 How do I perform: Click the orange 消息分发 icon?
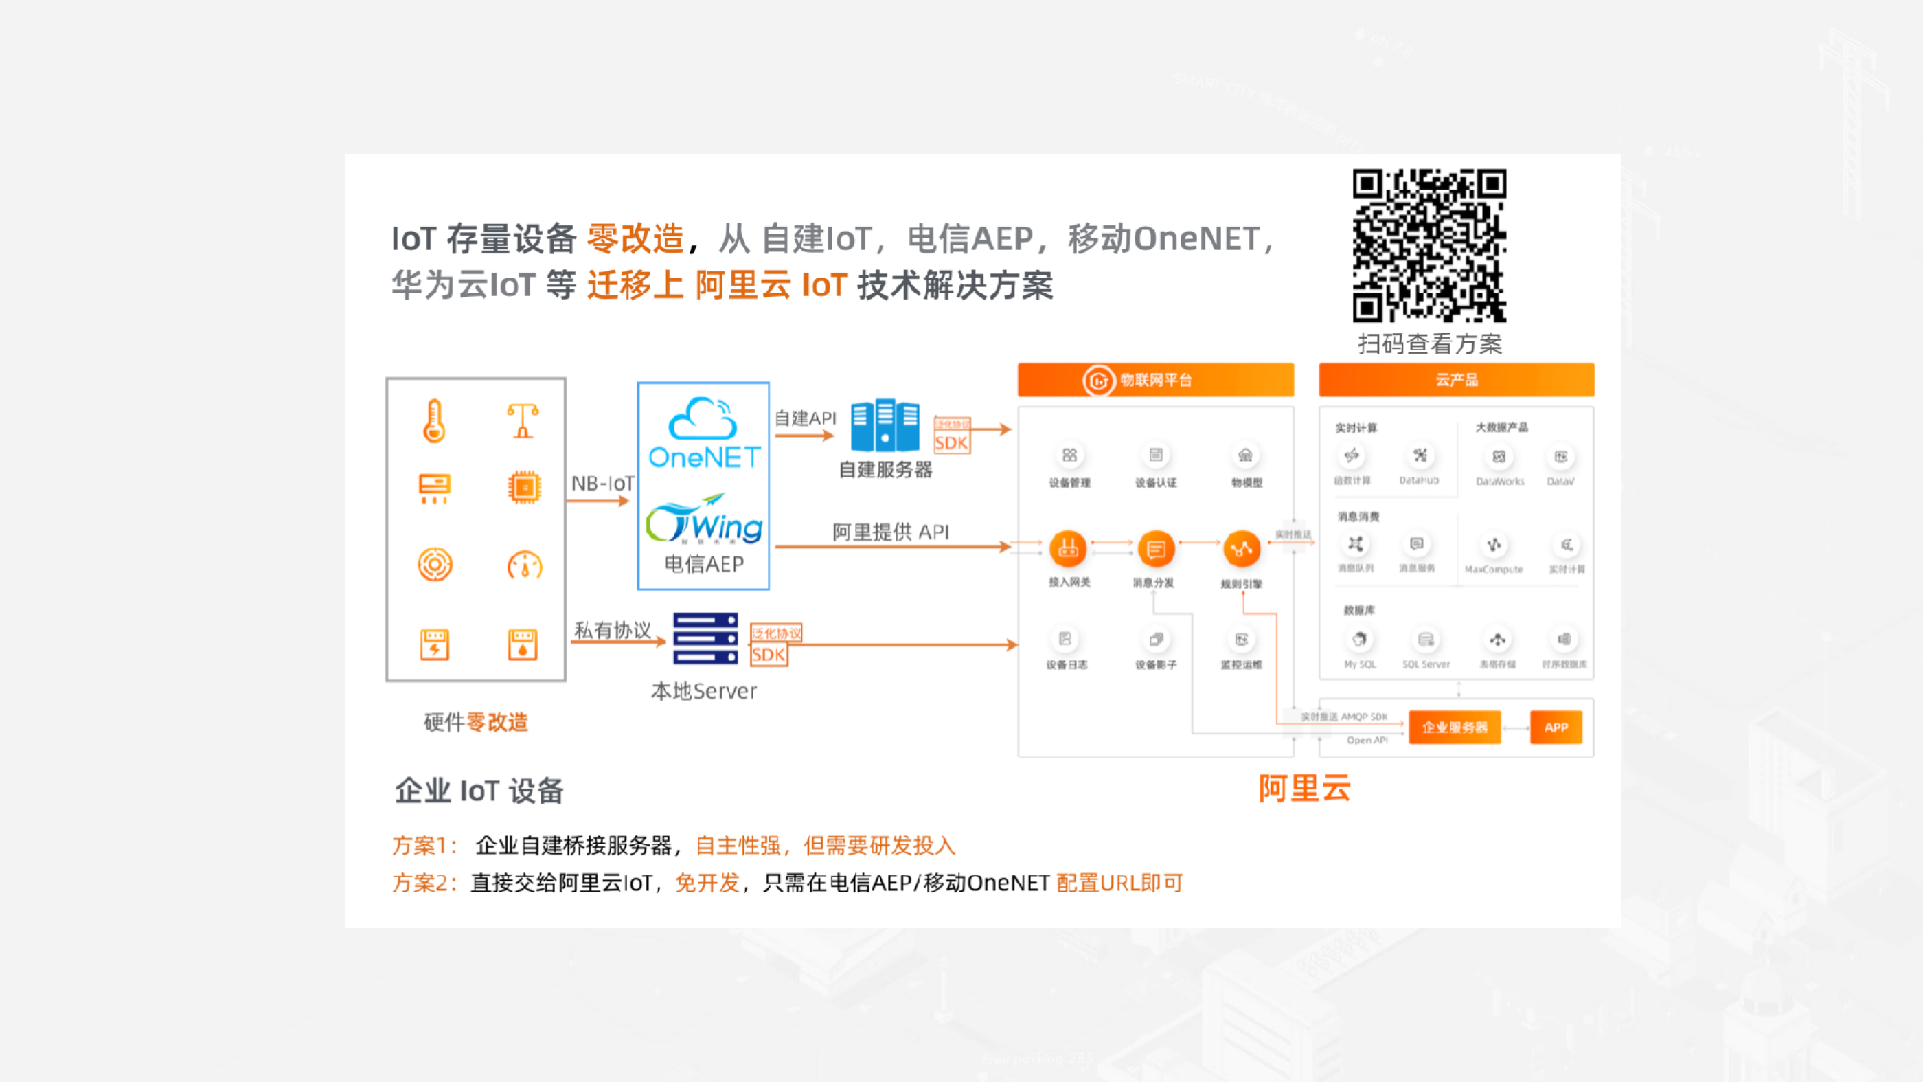[x=1157, y=550]
